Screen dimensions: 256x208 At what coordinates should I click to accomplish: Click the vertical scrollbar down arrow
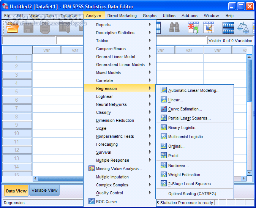[249, 173]
